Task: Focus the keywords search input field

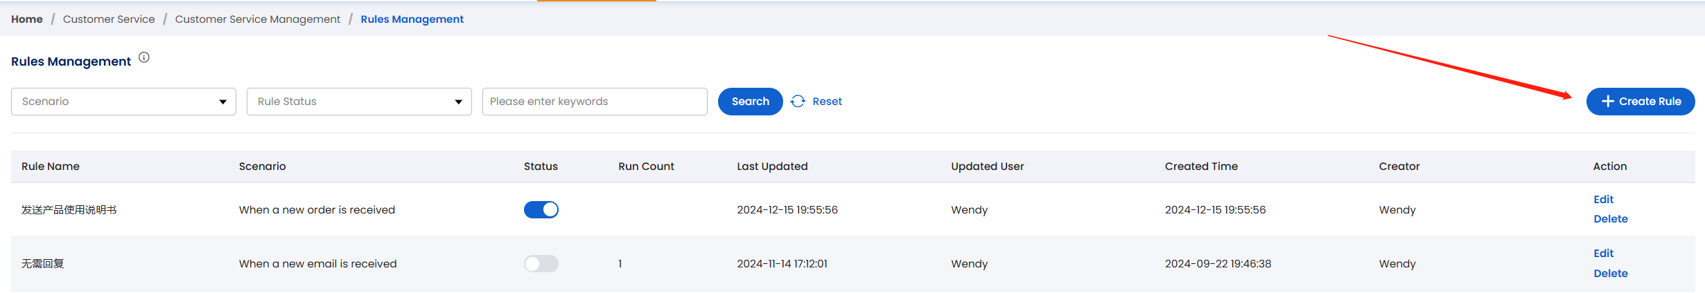Action: 595,102
